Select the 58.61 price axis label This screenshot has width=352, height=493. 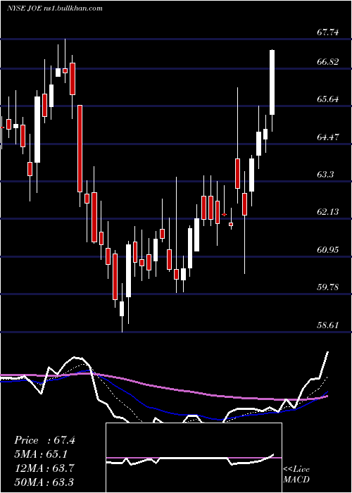point(328,325)
